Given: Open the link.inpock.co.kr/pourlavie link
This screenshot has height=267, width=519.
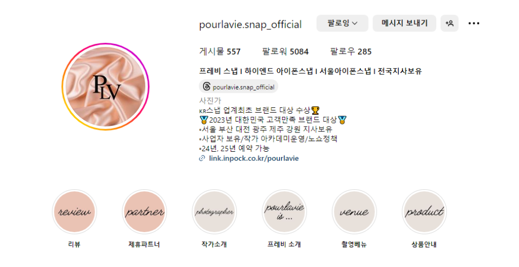Looking at the screenshot, I should pos(254,158).
